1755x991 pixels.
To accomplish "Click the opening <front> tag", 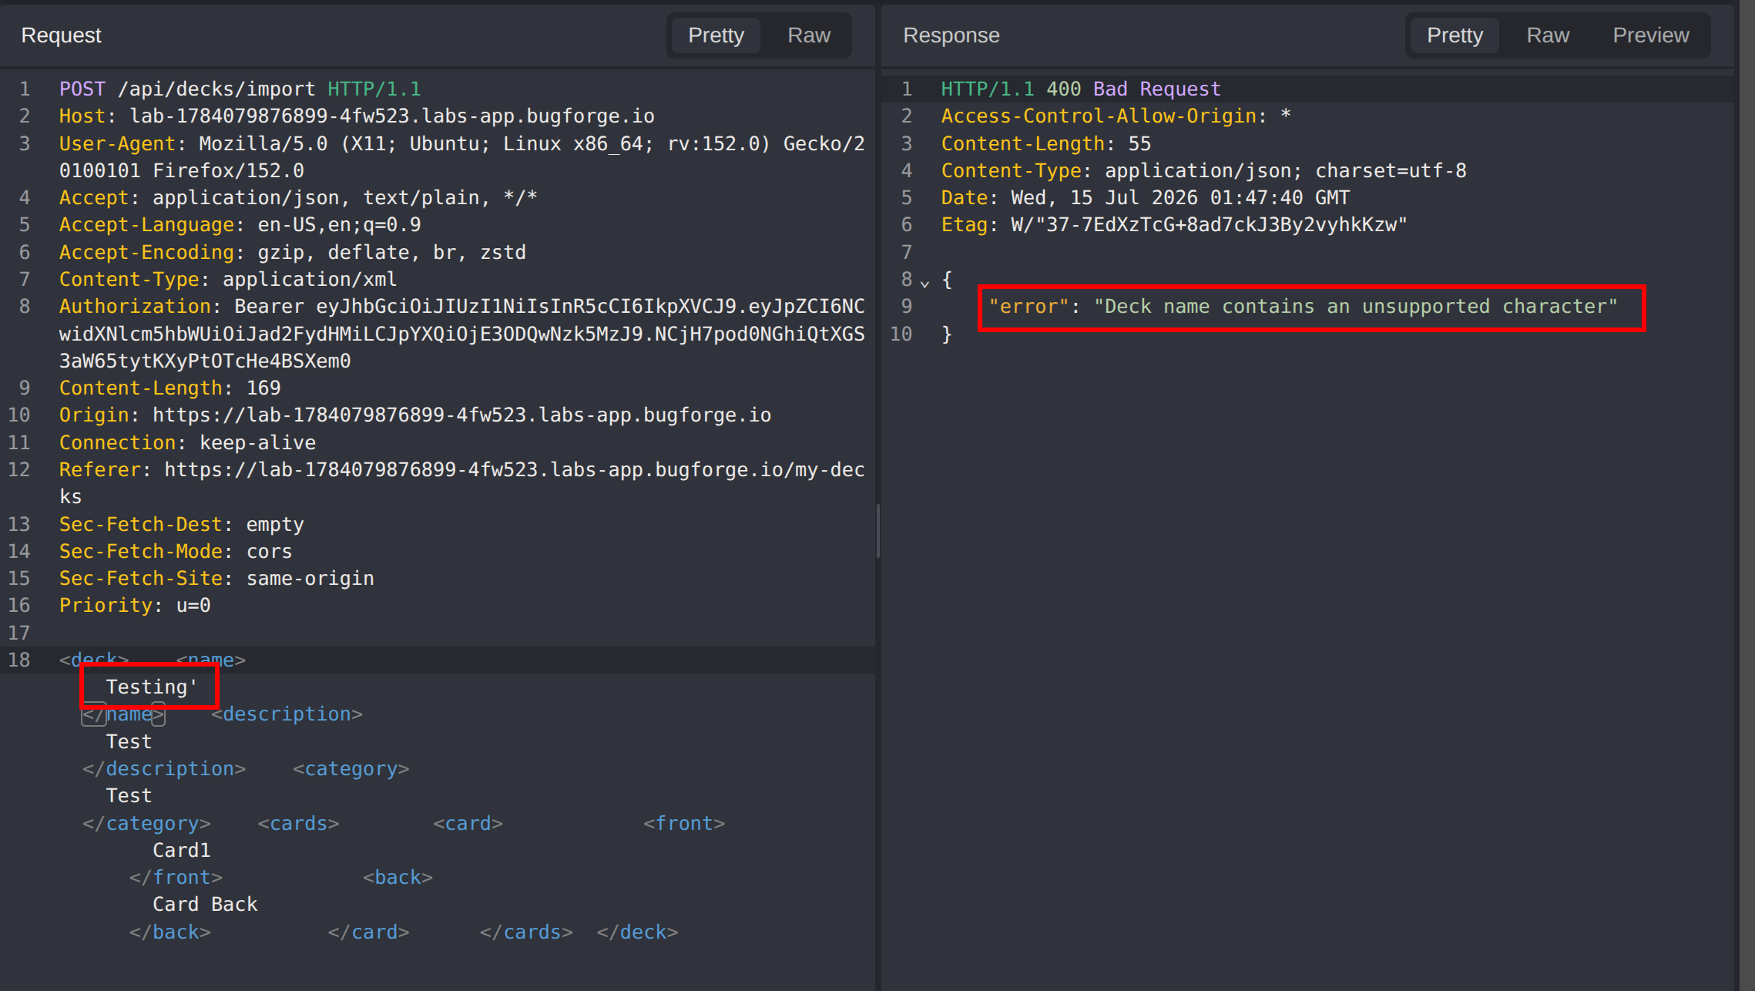I will (x=684, y=824).
